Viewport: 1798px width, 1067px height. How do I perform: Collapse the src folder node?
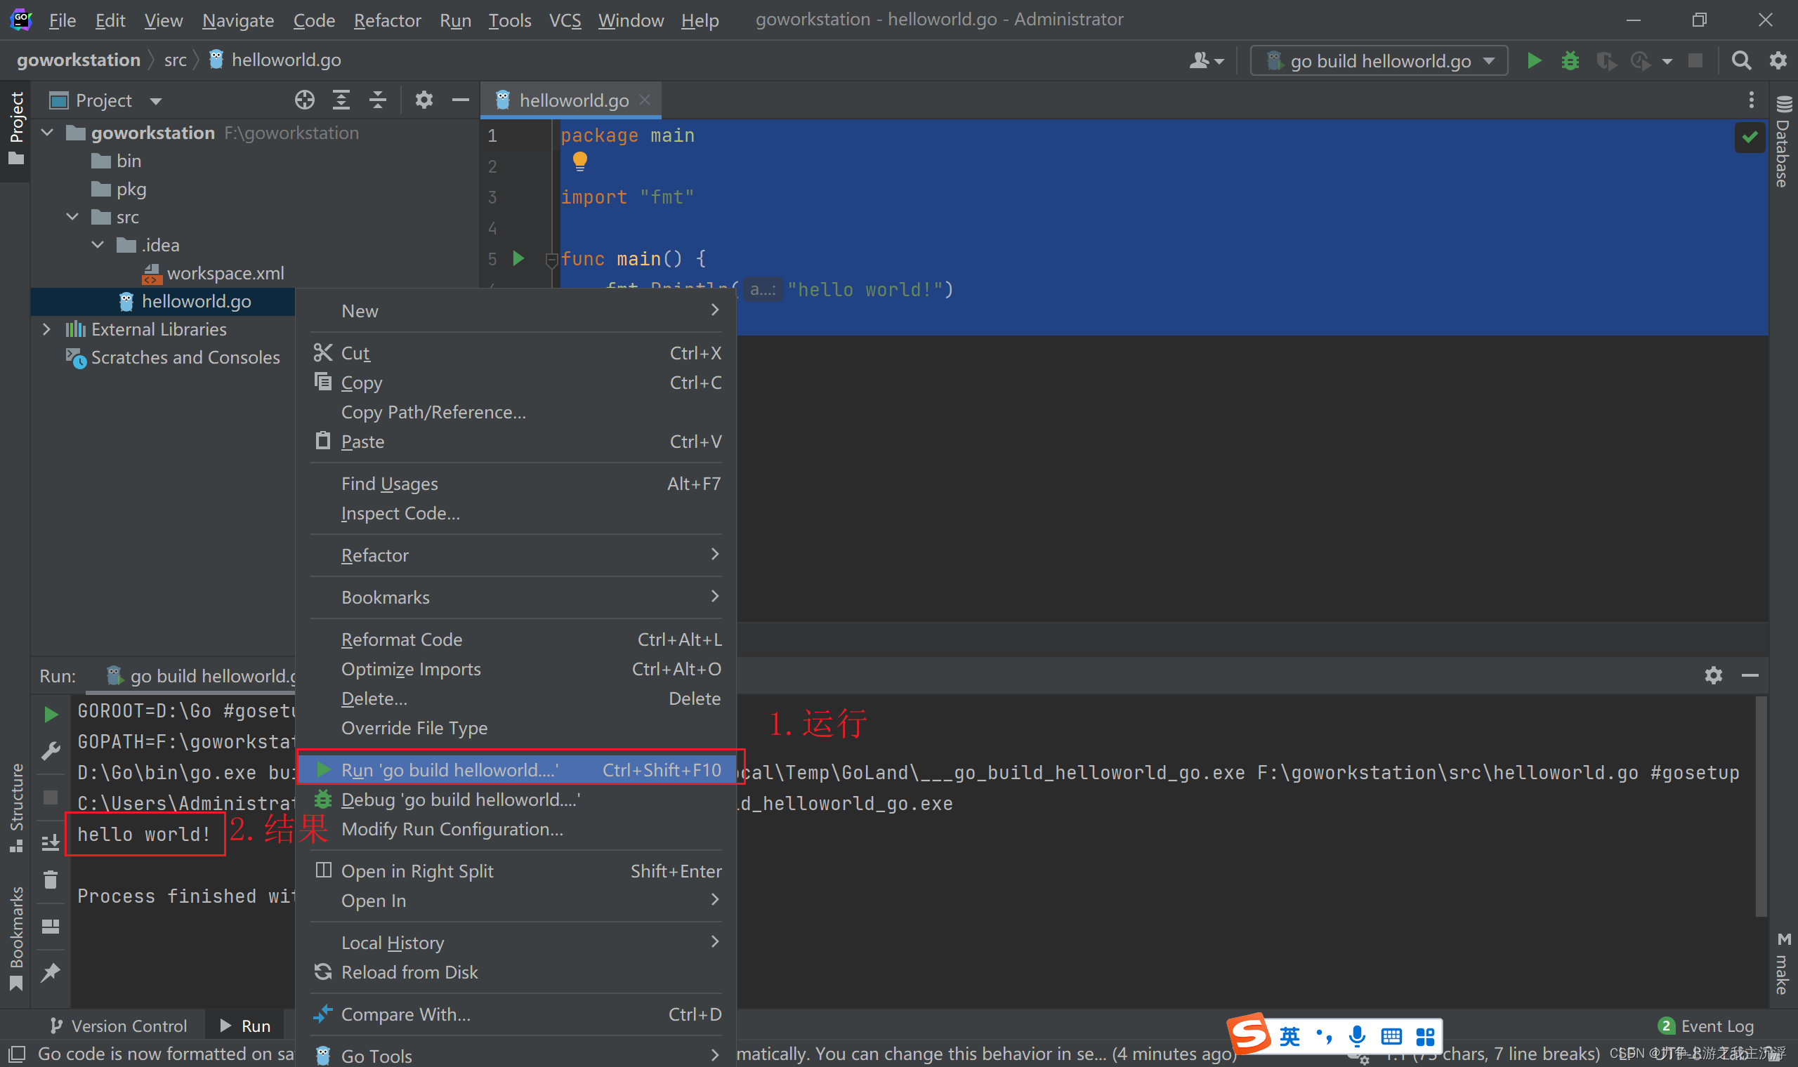[72, 217]
